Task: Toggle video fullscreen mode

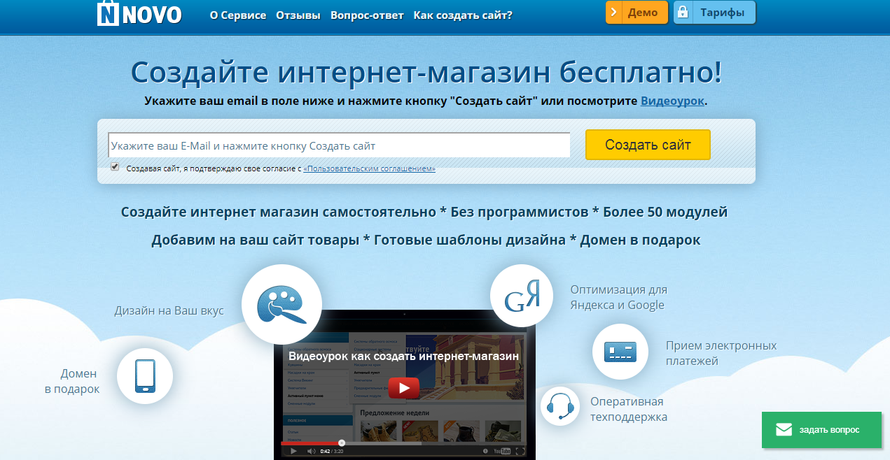Action: click(520, 451)
